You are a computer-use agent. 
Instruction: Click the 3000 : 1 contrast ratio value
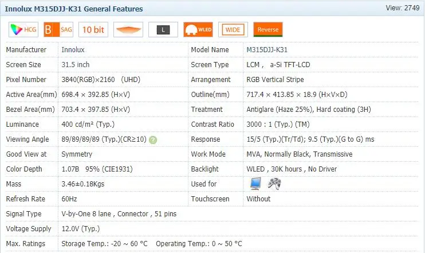click(x=278, y=124)
